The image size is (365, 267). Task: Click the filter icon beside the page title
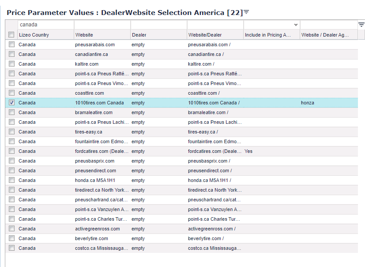coord(247,12)
